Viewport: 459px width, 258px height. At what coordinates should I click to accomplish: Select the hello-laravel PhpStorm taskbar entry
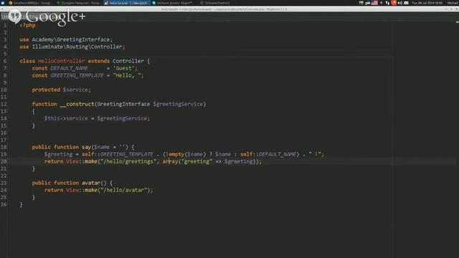coord(127,3)
